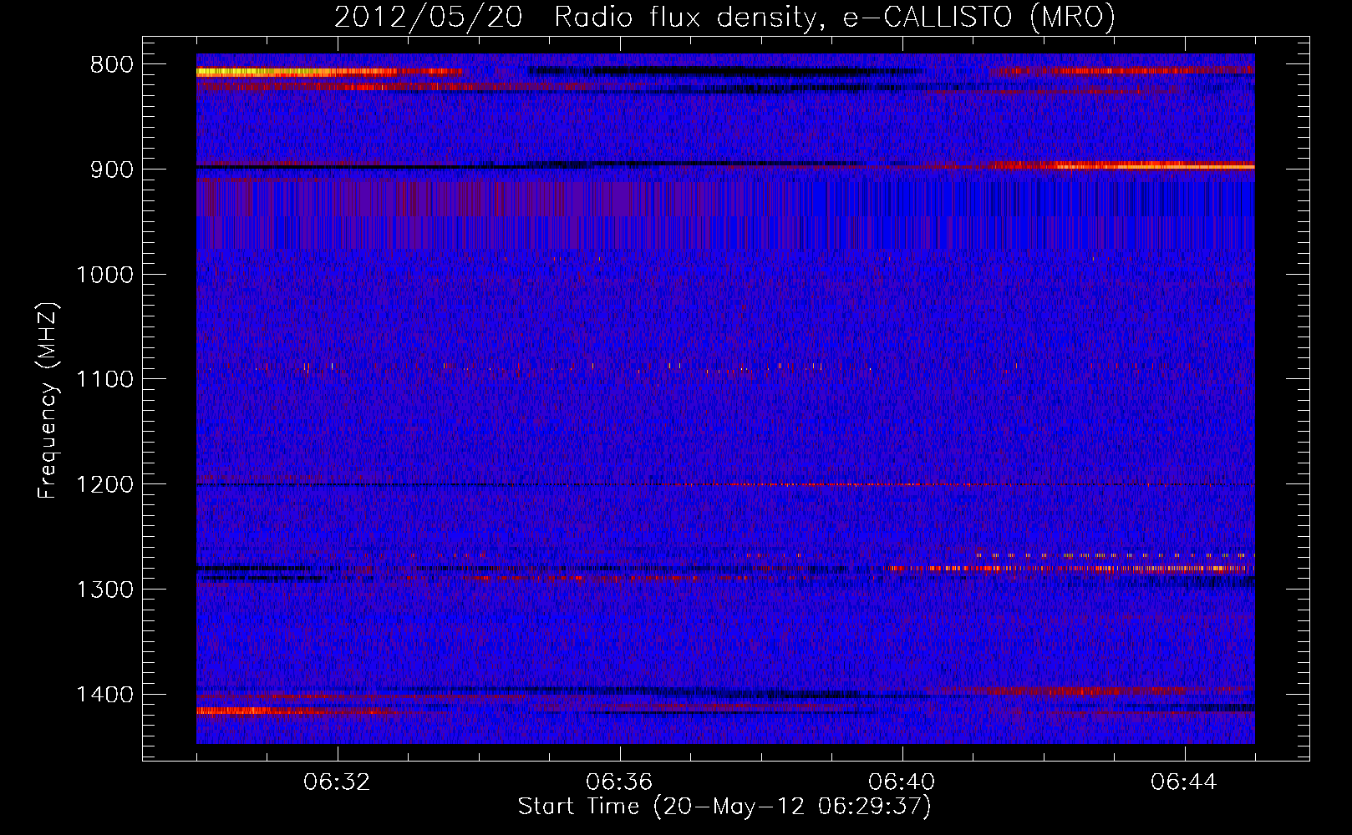This screenshot has height=835, width=1352.
Task: Select the 1200 frequency tick label
Action: click(104, 485)
